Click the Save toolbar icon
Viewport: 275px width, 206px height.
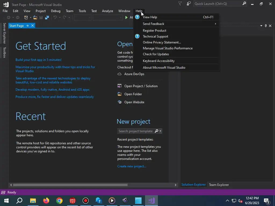[41, 17]
